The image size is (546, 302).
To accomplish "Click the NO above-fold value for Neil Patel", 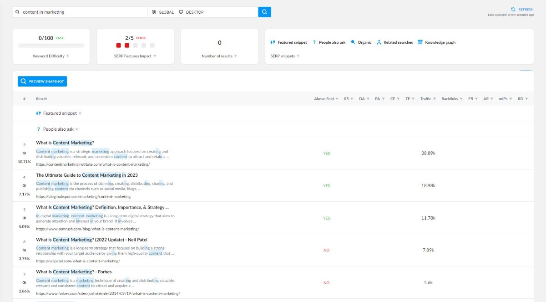I will point(326,251).
